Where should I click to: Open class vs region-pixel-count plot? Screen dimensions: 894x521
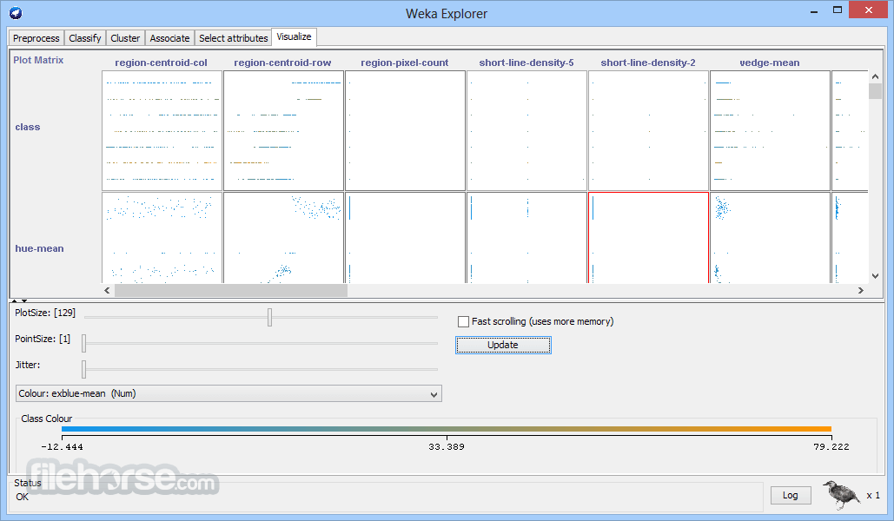(x=405, y=130)
